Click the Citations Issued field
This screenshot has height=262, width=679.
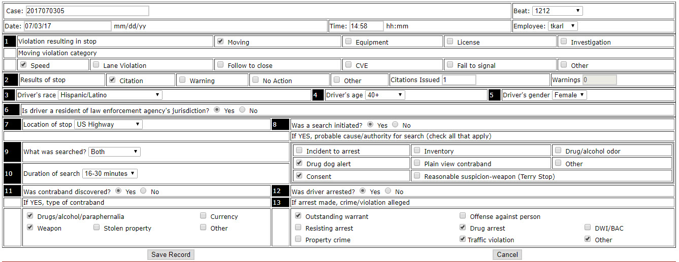point(458,80)
